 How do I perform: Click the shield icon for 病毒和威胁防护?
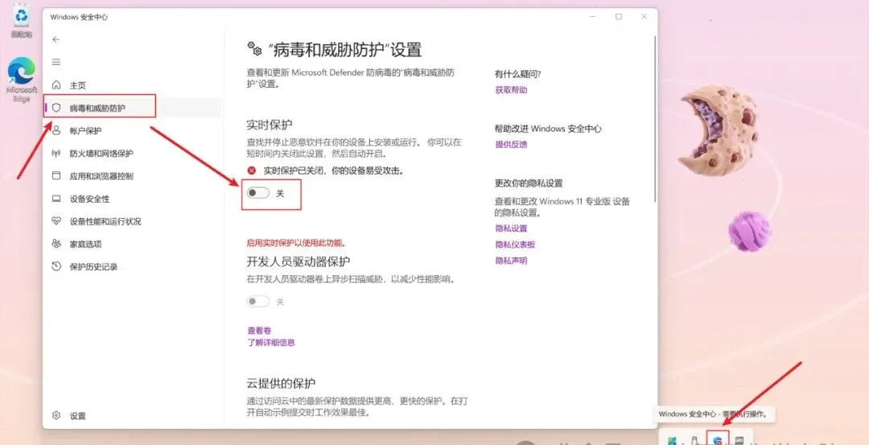tap(56, 108)
